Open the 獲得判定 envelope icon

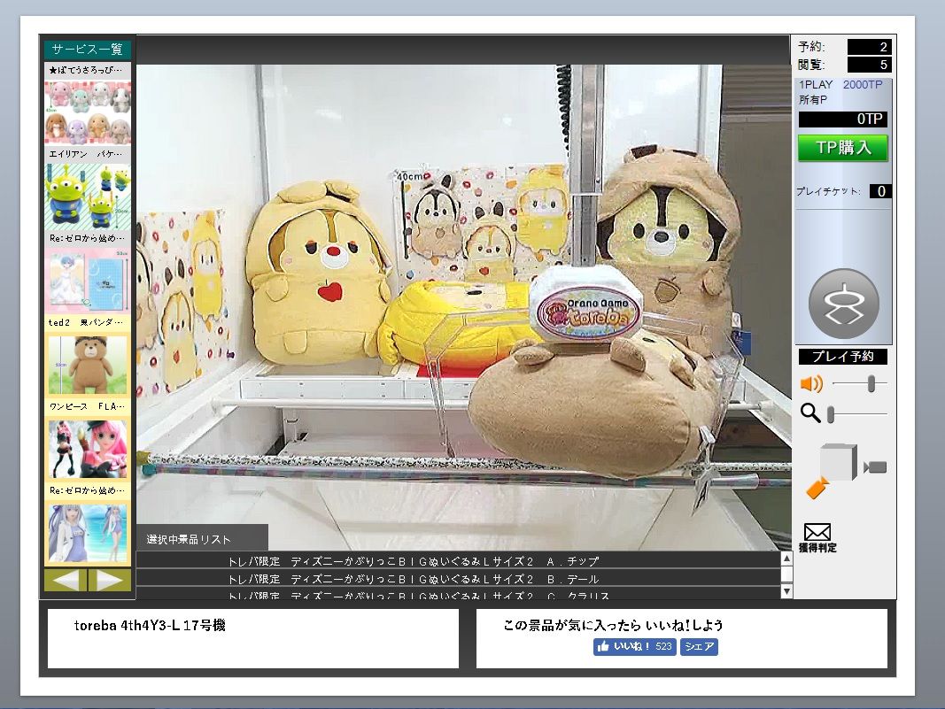(817, 537)
